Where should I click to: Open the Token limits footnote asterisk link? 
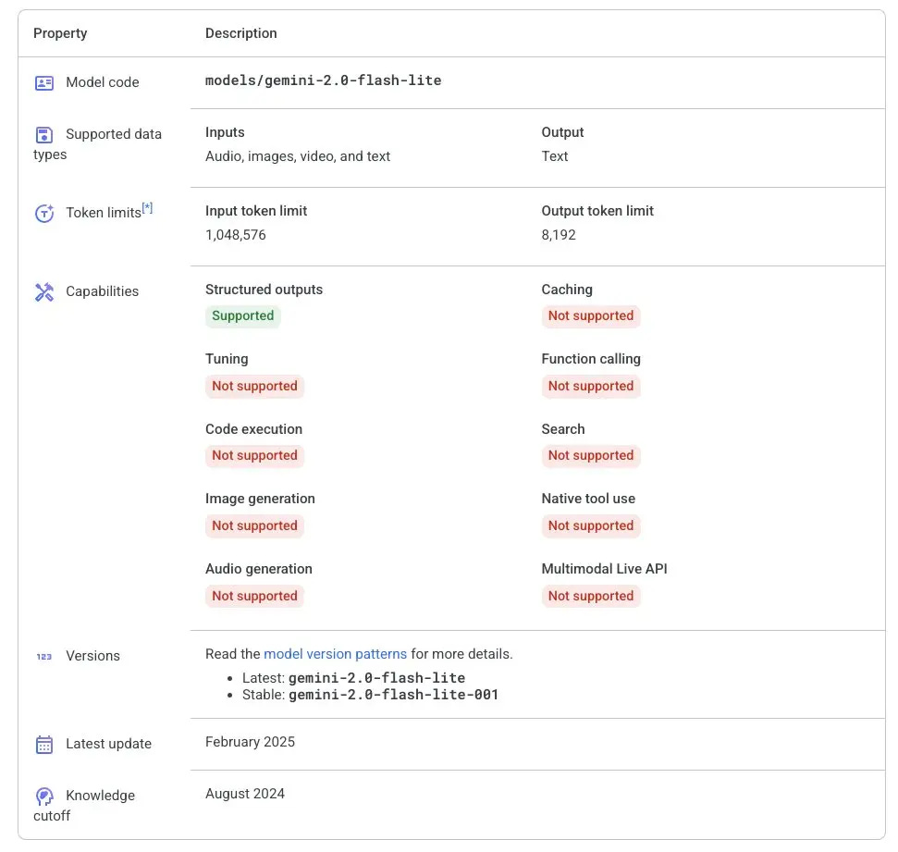tap(147, 207)
